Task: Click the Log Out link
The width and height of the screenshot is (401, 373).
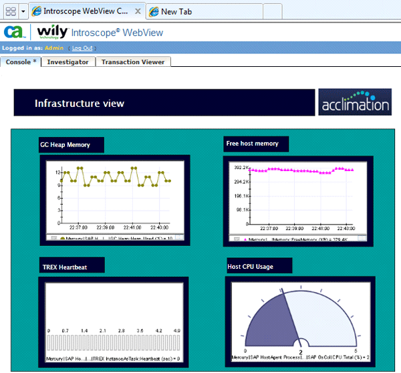Action: coord(82,48)
